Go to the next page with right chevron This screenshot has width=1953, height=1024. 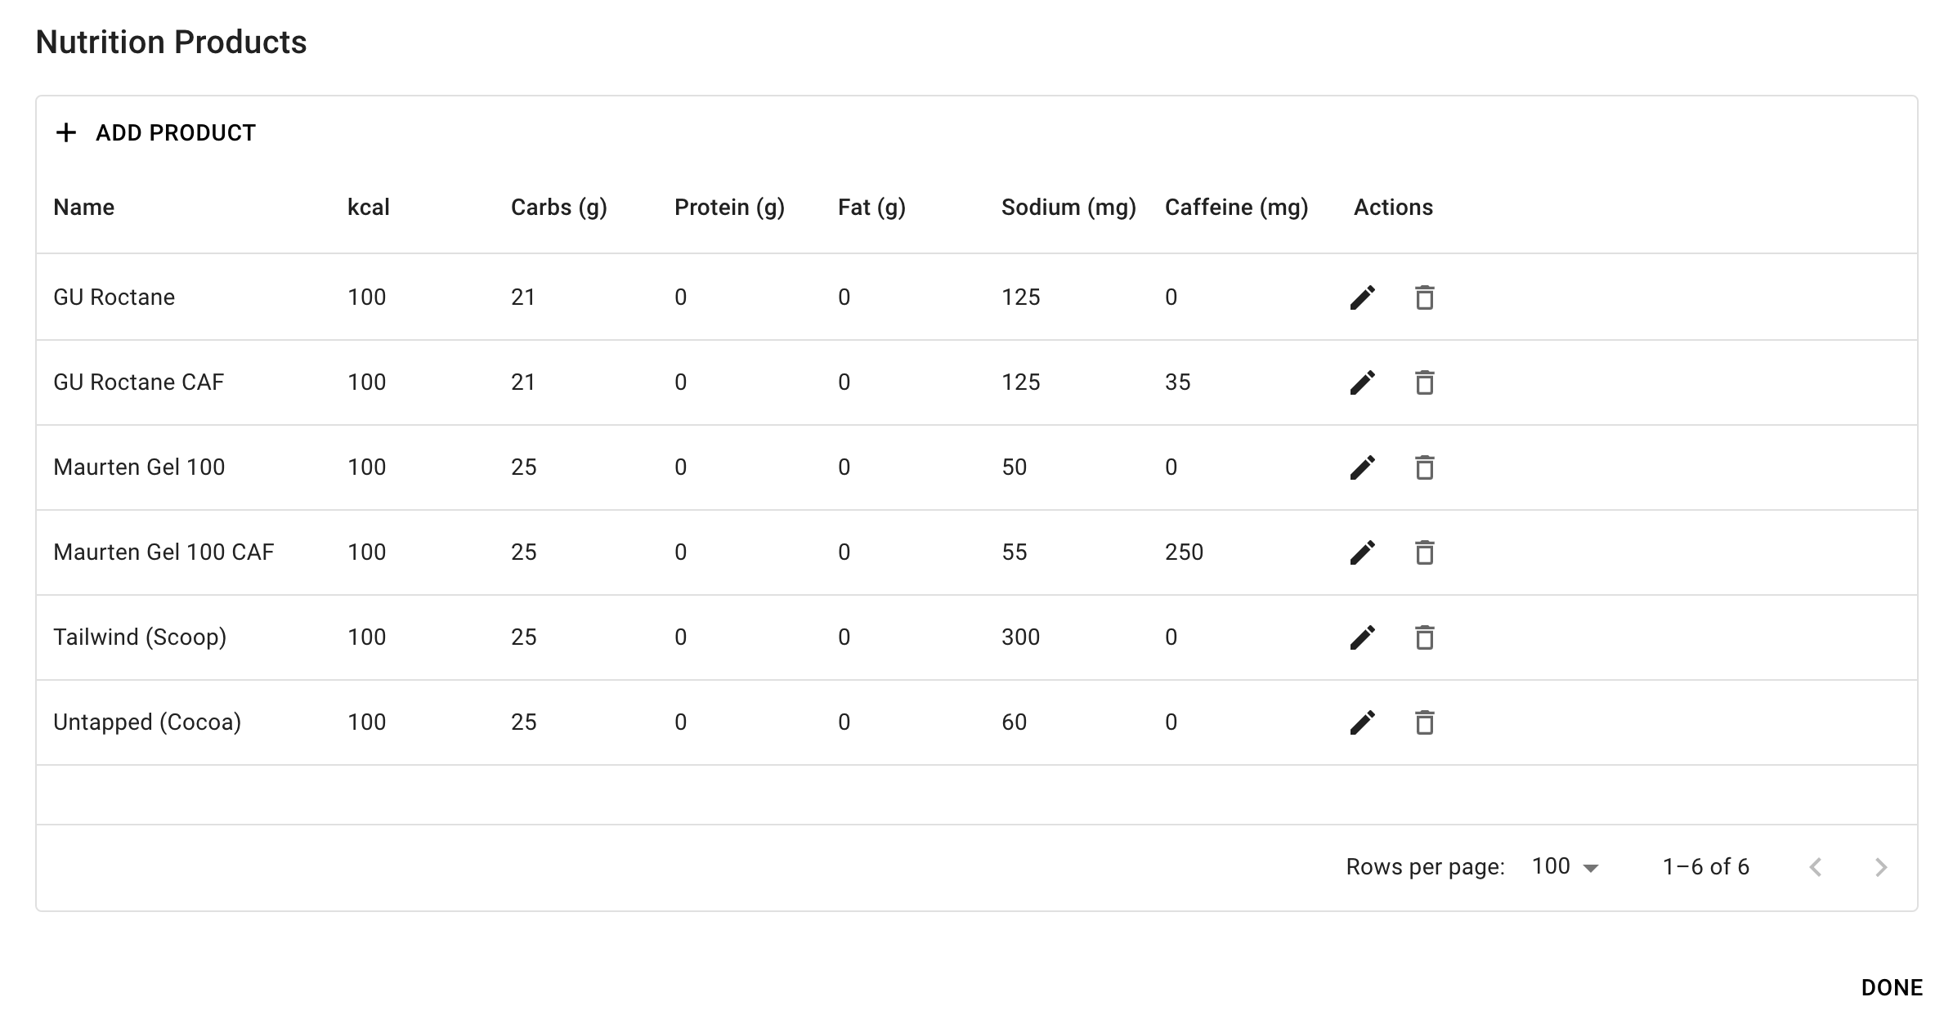point(1882,866)
